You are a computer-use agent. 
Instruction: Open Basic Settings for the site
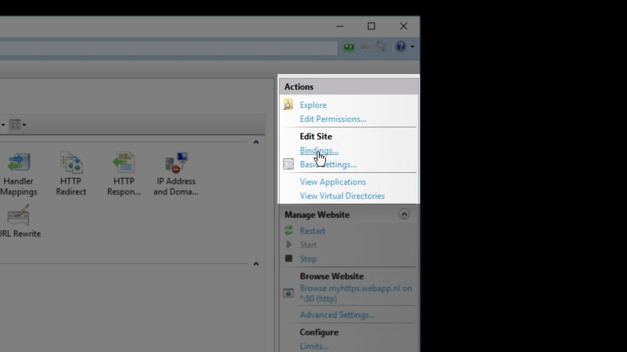[x=328, y=165]
